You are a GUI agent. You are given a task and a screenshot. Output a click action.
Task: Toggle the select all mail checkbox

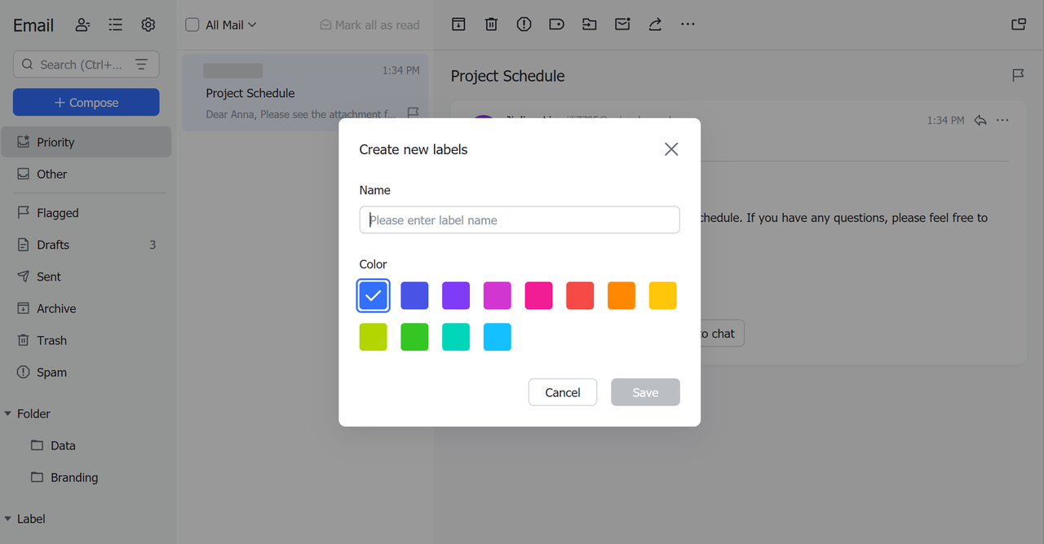pyautogui.click(x=192, y=24)
